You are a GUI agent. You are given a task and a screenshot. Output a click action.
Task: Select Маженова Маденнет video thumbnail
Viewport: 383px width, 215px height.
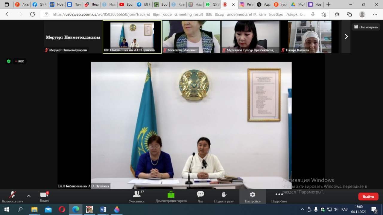pyautogui.click(x=191, y=37)
